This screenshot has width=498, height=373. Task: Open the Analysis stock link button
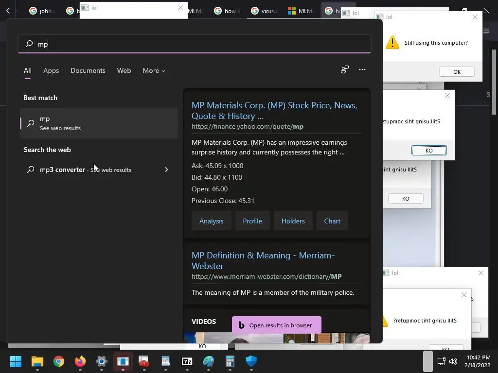[211, 221]
